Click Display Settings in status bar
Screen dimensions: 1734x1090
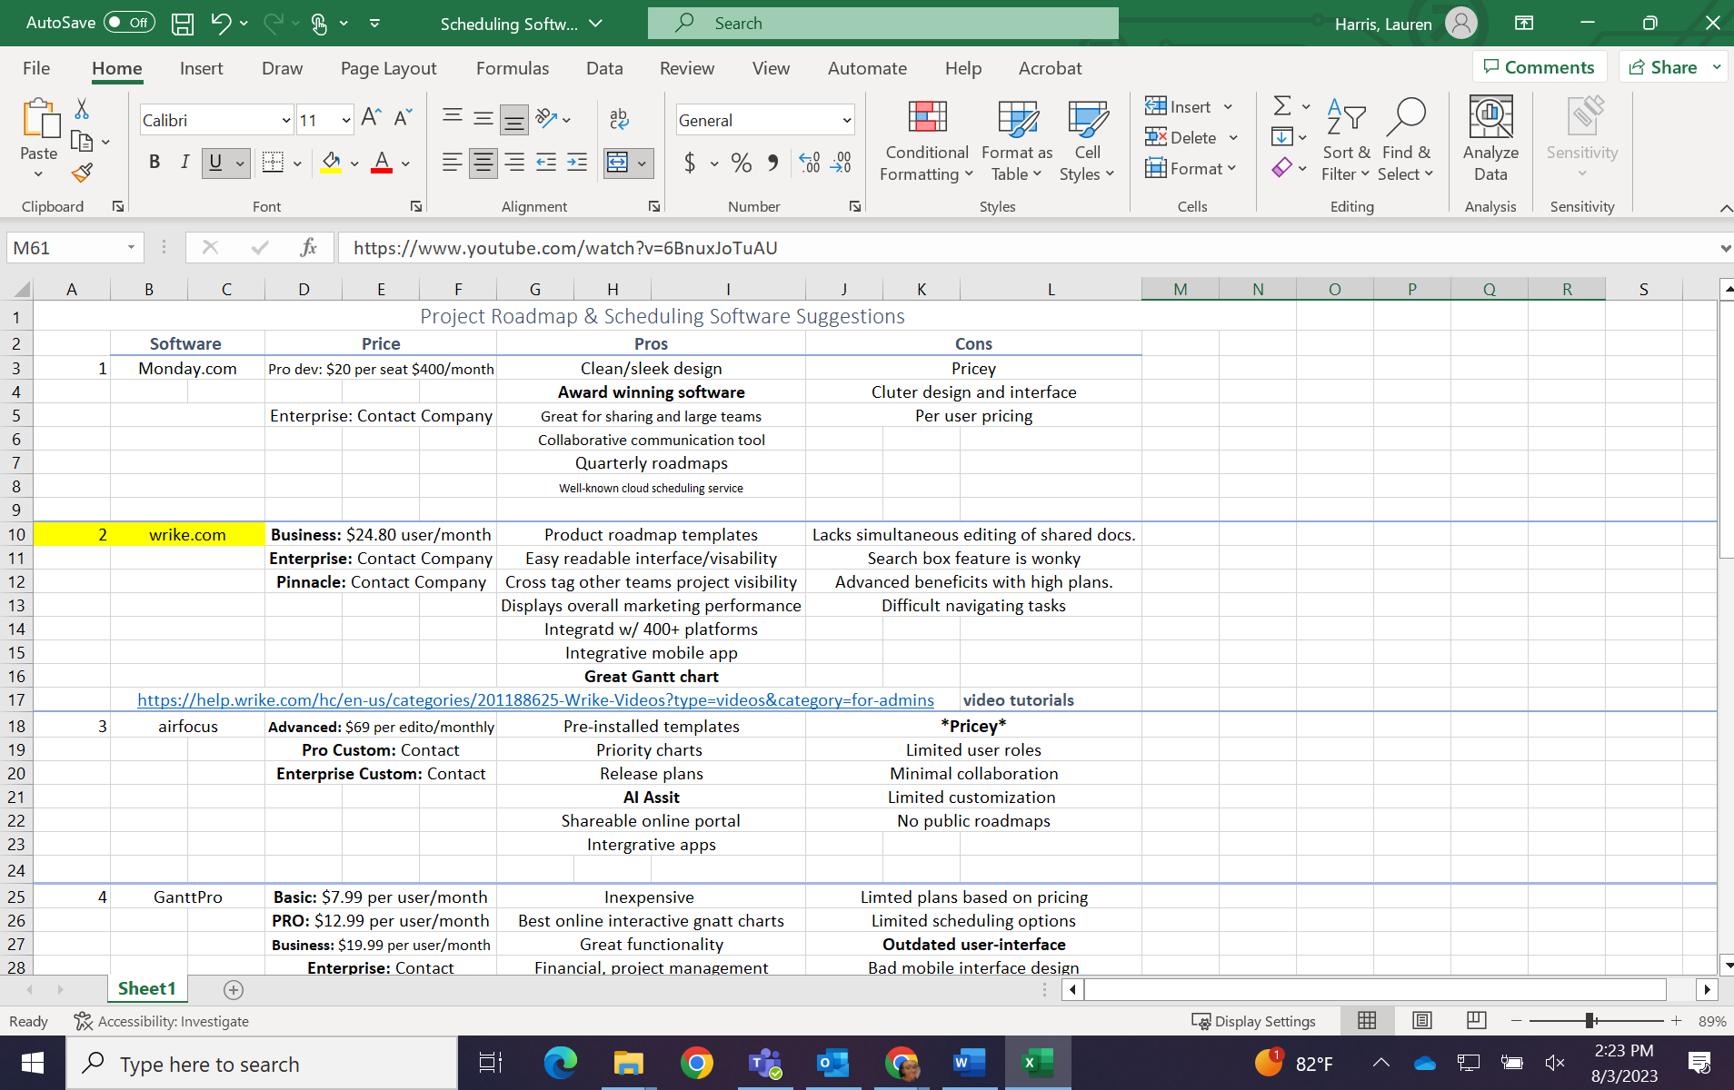click(x=1254, y=1021)
